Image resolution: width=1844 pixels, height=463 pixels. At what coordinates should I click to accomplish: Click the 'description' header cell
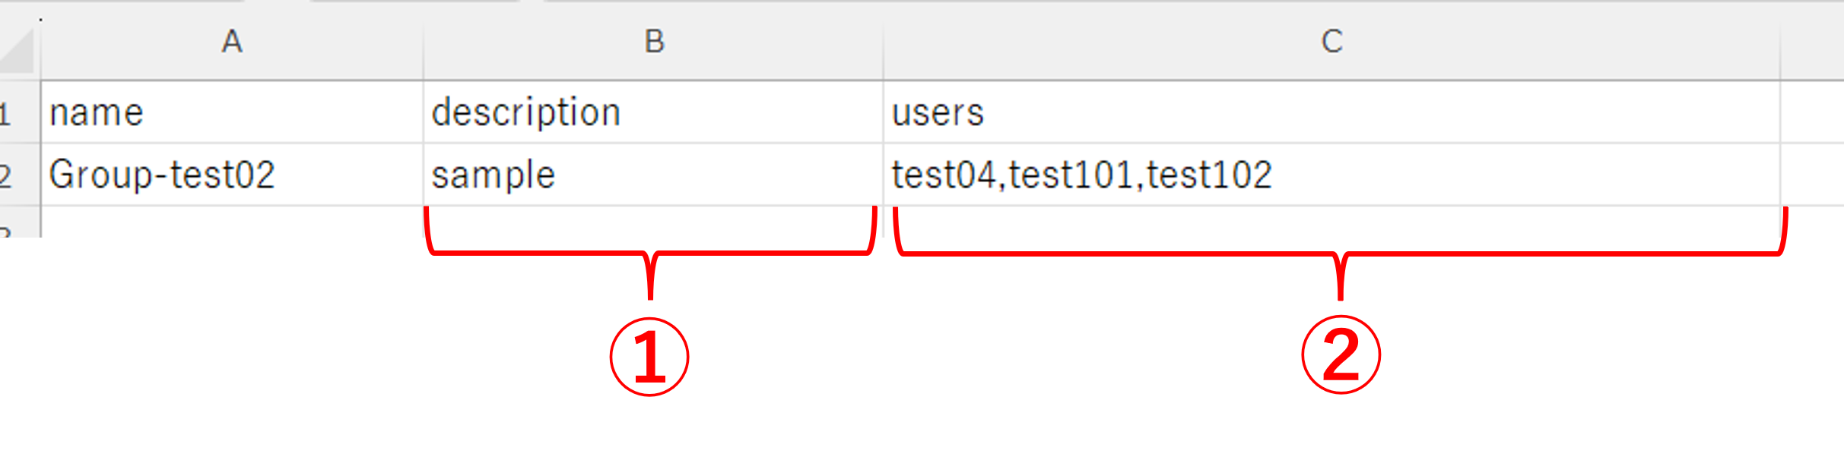[653, 112]
